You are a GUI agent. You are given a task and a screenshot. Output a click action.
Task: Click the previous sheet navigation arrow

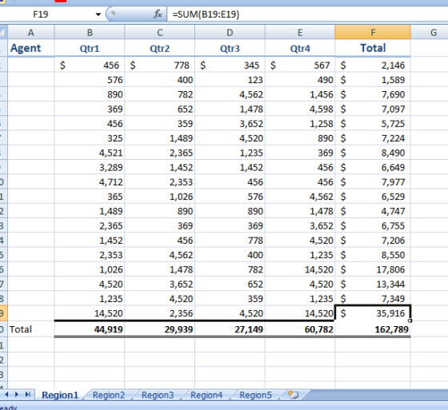click(x=6, y=395)
